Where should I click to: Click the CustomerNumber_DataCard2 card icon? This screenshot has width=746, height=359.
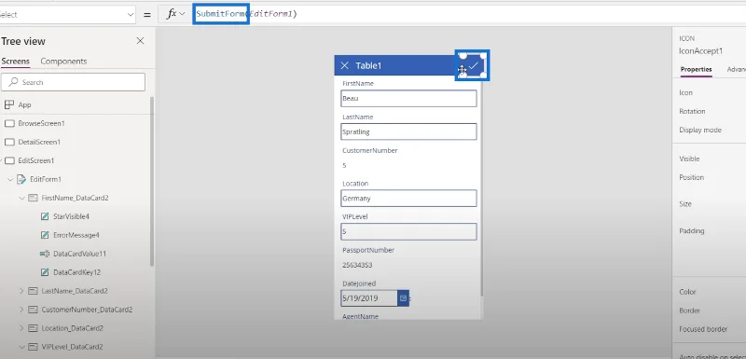click(x=33, y=310)
